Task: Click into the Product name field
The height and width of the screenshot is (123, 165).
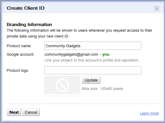Action: coord(93,46)
